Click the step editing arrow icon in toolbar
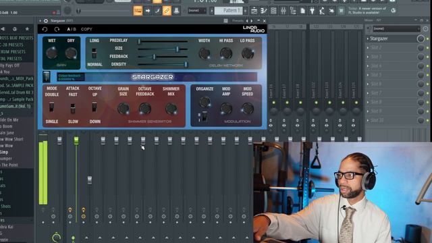Image resolution: width=432 pixels, height=243 pixels. coord(148,11)
